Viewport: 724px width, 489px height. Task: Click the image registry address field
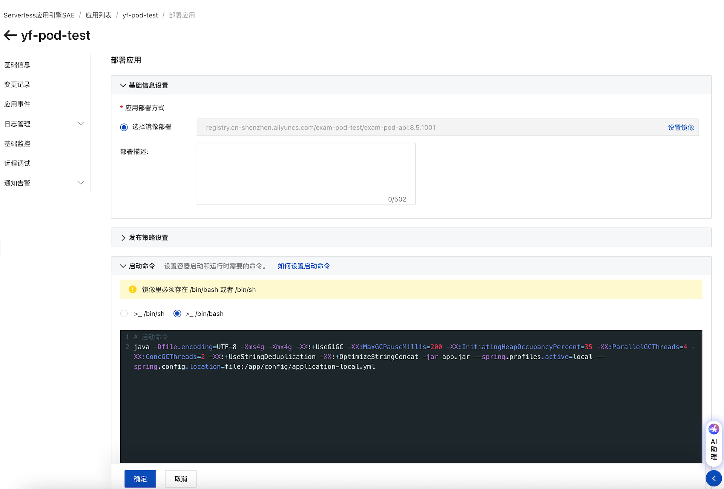pyautogui.click(x=448, y=128)
